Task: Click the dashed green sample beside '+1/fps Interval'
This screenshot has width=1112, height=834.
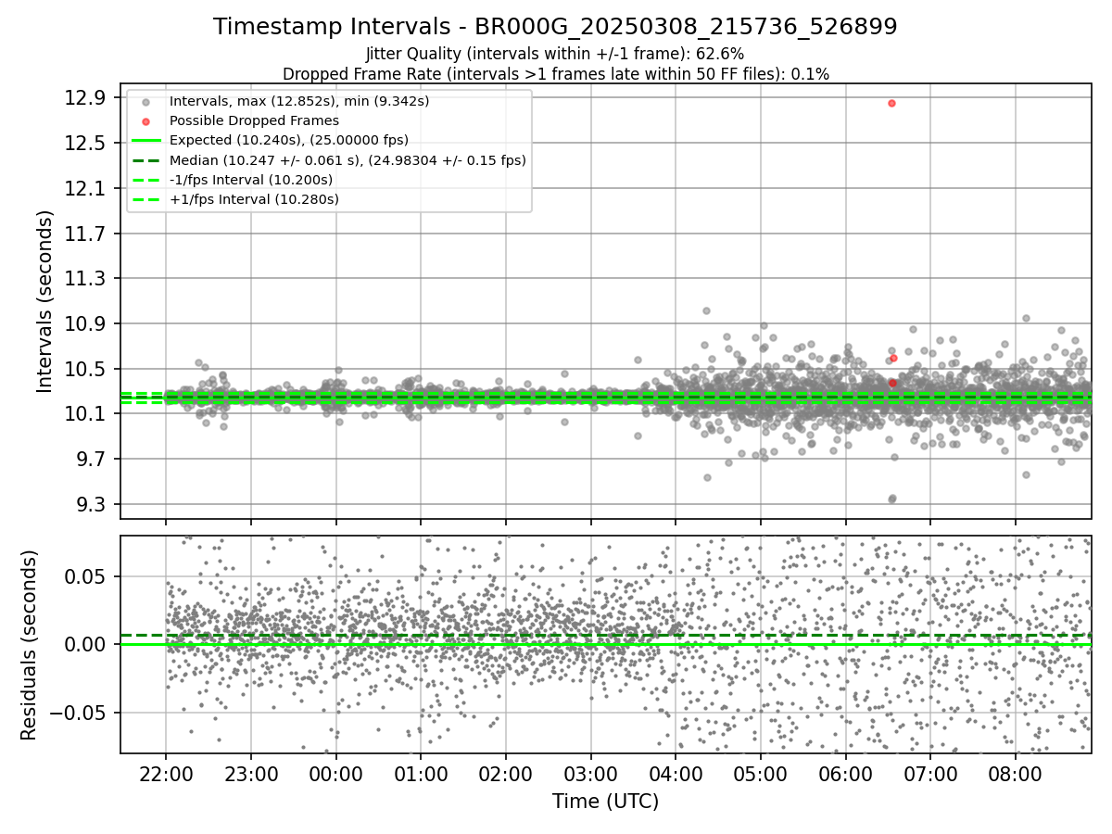Action: pos(145,199)
